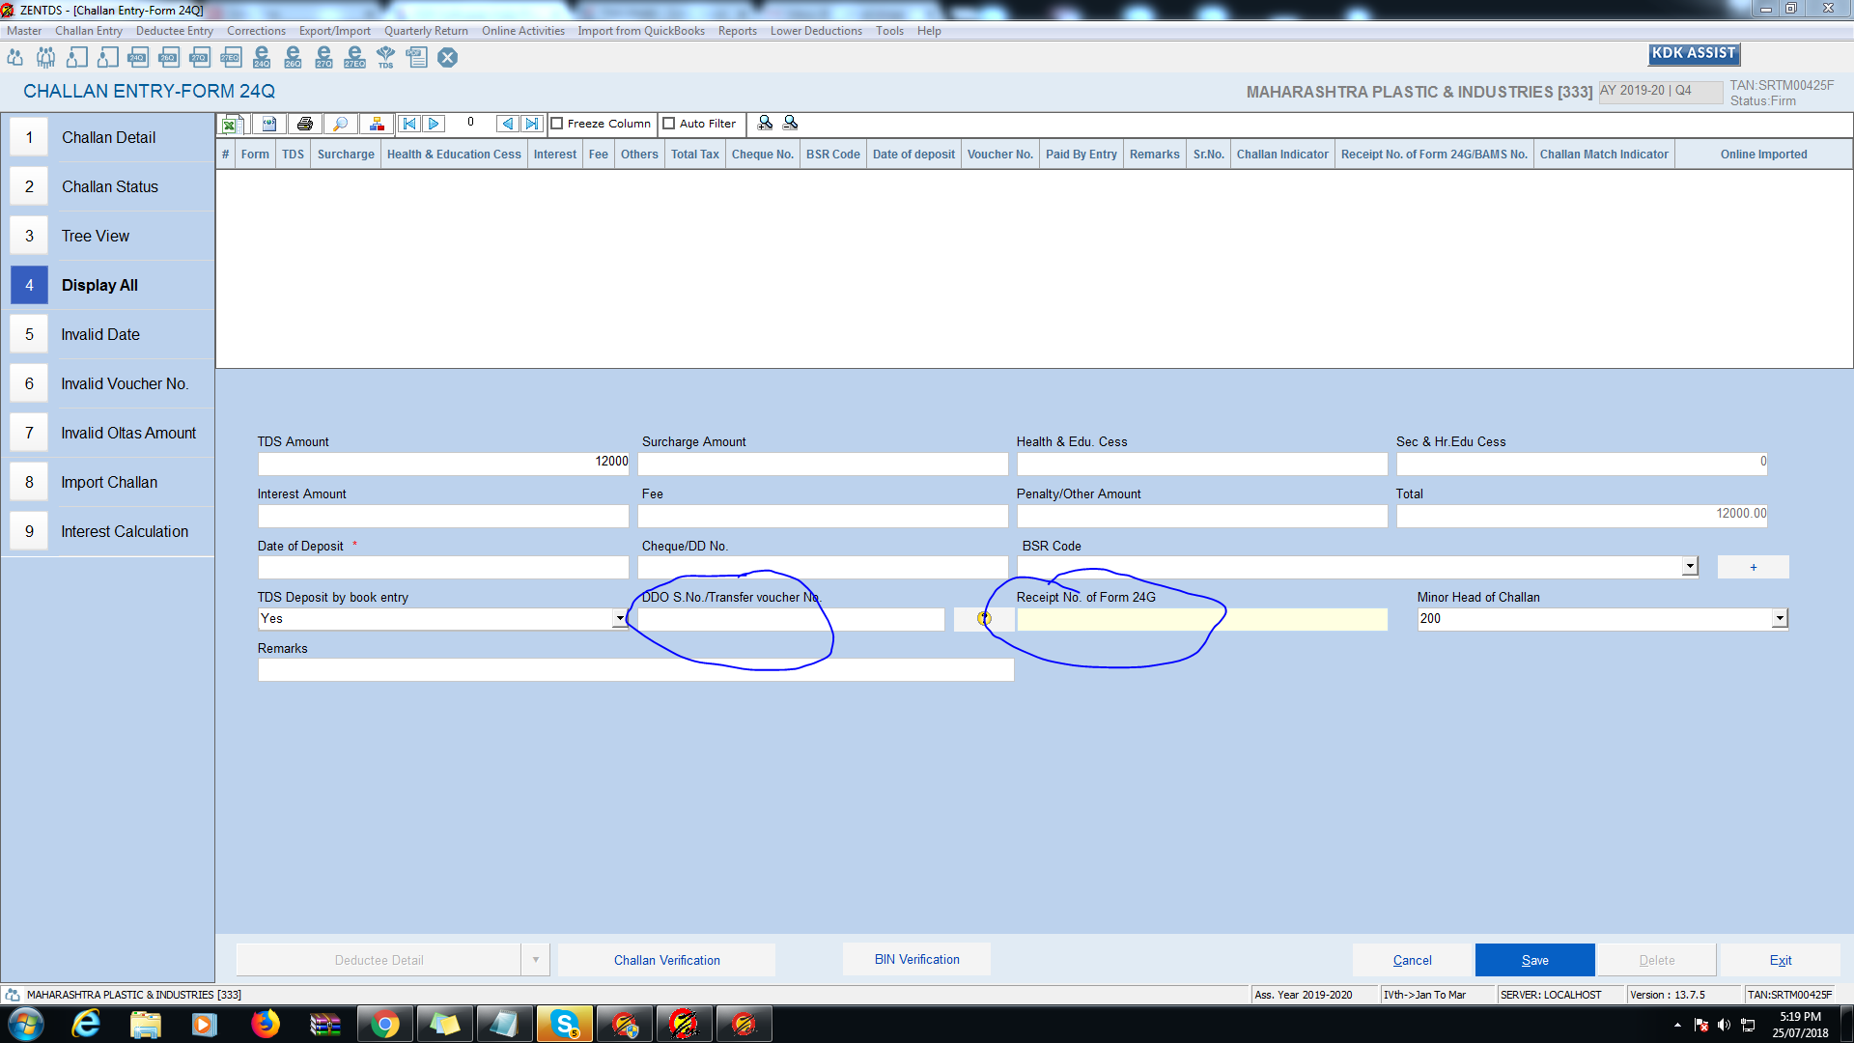
Task: Open the Quarterly Return menu
Action: (x=426, y=31)
